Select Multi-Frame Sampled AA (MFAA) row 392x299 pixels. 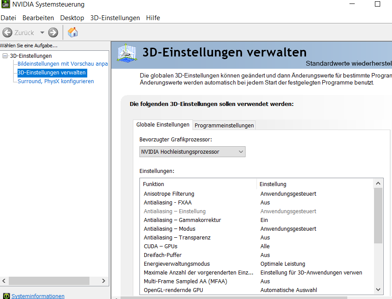257,281
